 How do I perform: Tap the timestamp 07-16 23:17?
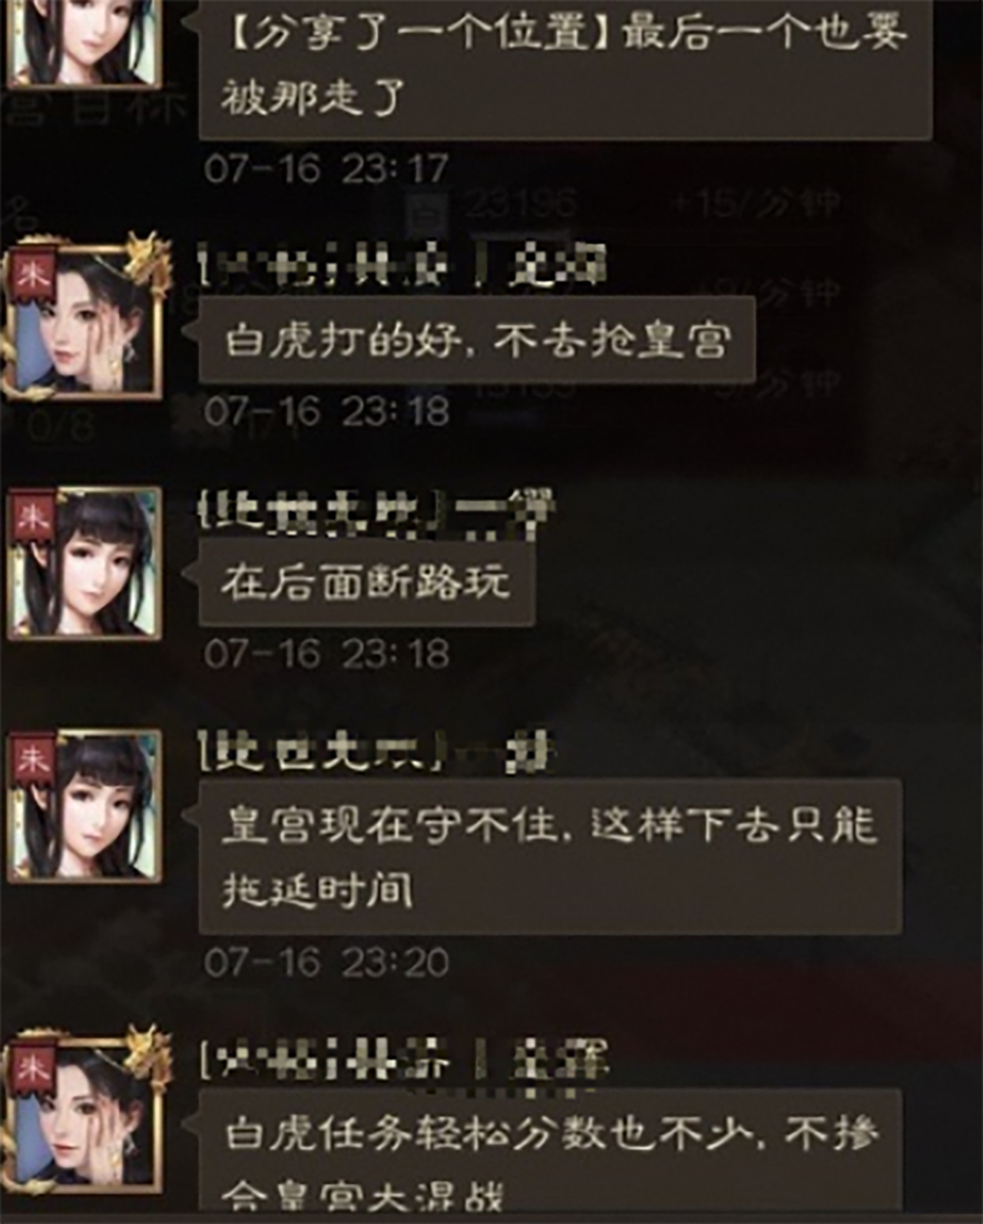[x=326, y=168]
